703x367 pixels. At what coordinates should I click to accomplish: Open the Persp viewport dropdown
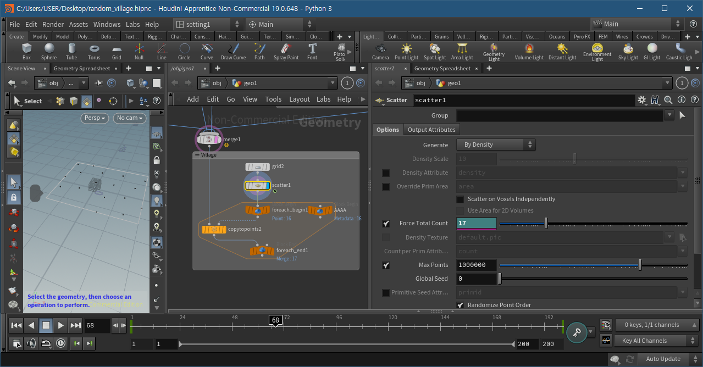[x=96, y=118]
